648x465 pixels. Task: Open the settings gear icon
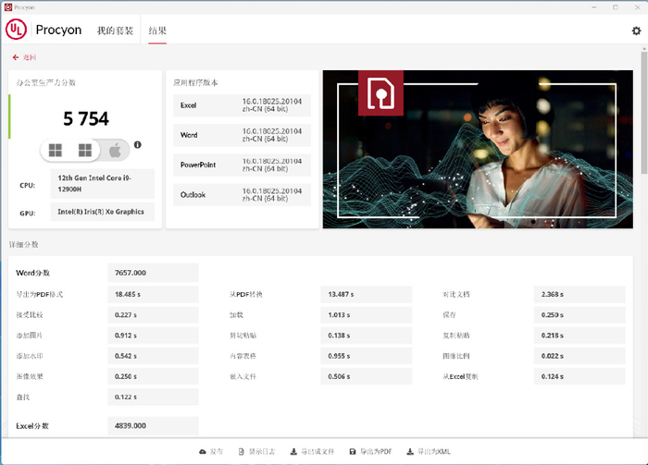point(636,31)
